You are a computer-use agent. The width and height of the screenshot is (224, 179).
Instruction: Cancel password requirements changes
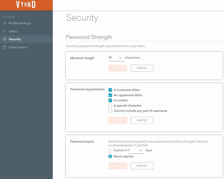[142, 120]
